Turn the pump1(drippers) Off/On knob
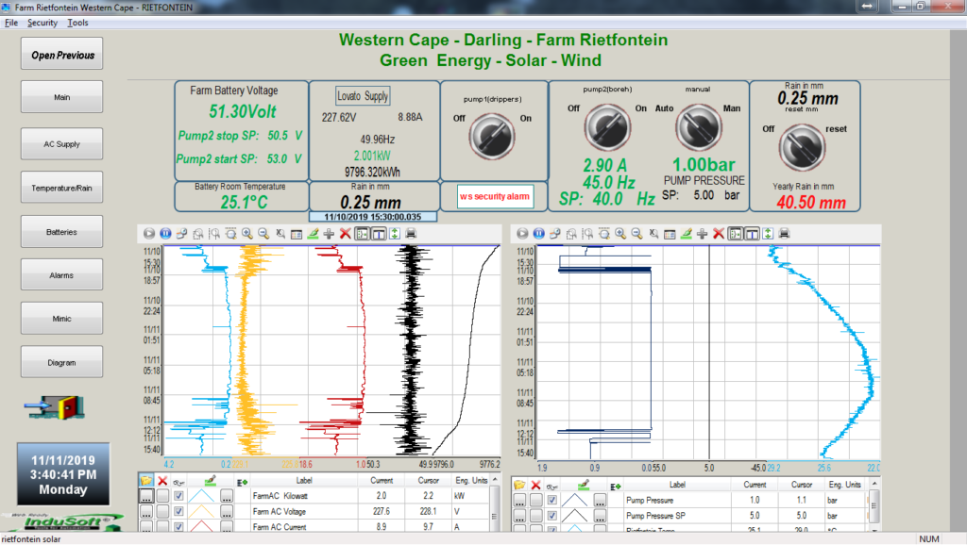This screenshot has height=545, width=967. tap(491, 136)
